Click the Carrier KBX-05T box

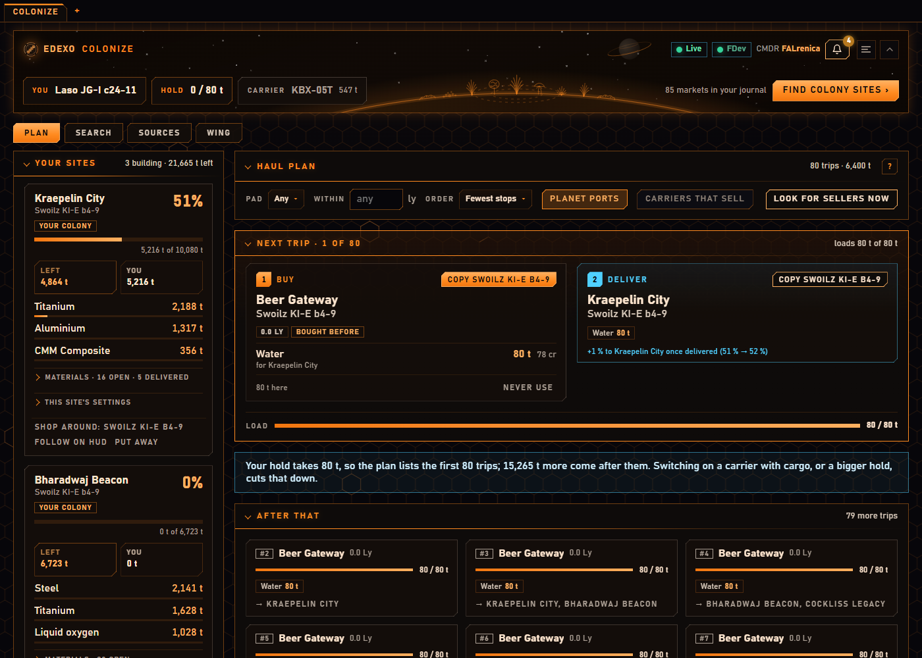(302, 90)
